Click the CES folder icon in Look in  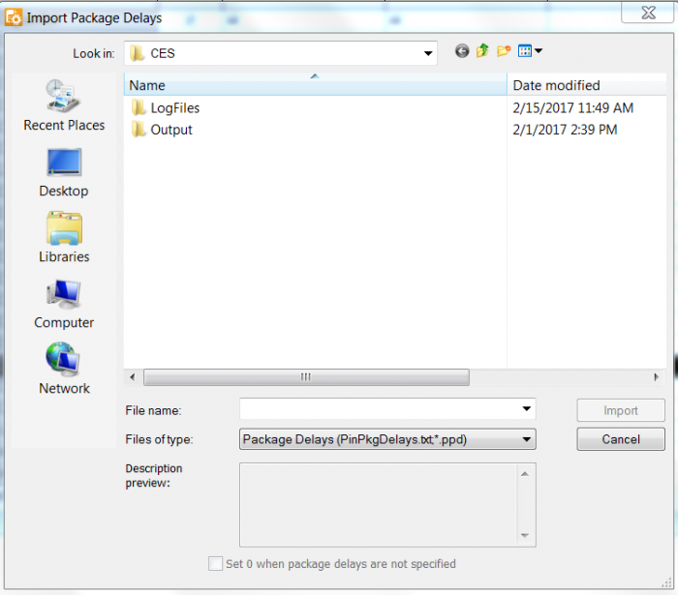pos(138,53)
